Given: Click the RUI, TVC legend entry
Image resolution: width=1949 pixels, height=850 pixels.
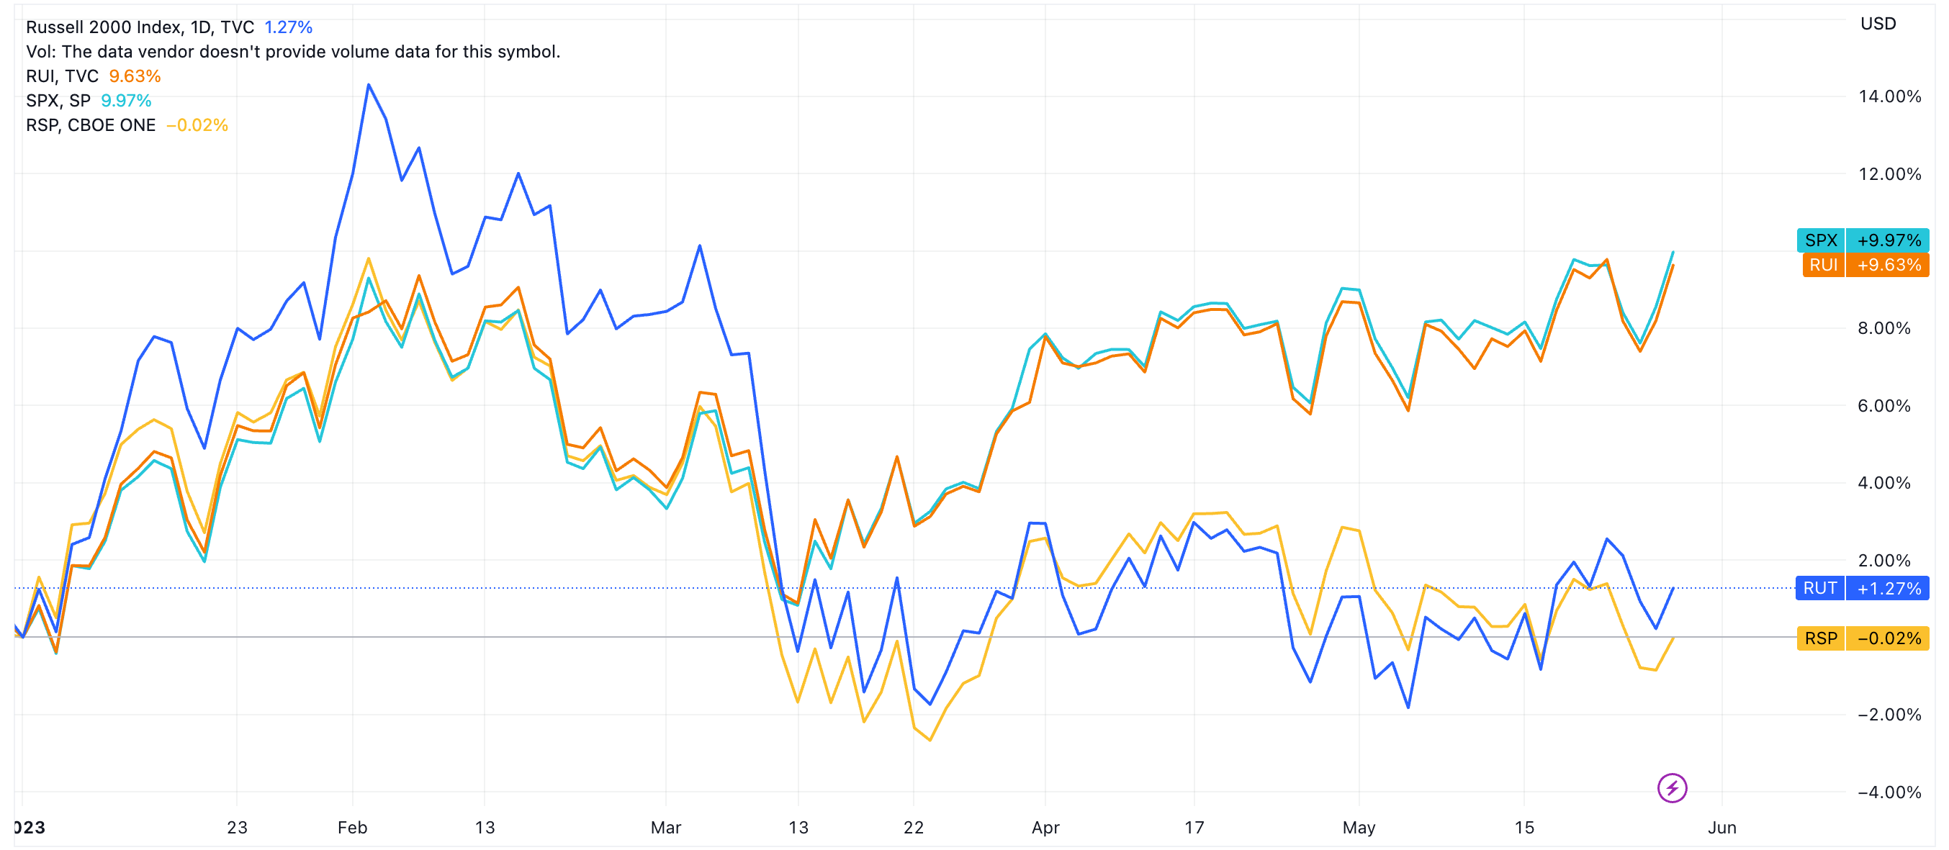Looking at the screenshot, I should point(62,76).
